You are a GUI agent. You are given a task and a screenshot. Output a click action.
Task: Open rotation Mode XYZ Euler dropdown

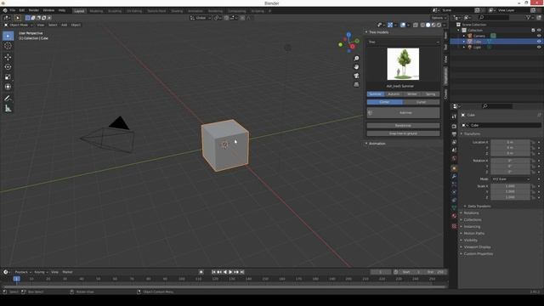[x=511, y=179]
